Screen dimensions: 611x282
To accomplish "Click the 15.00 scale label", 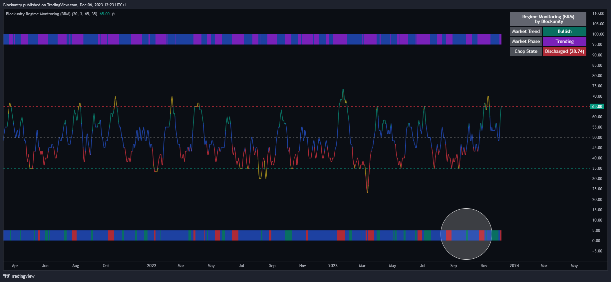I will [x=597, y=210].
